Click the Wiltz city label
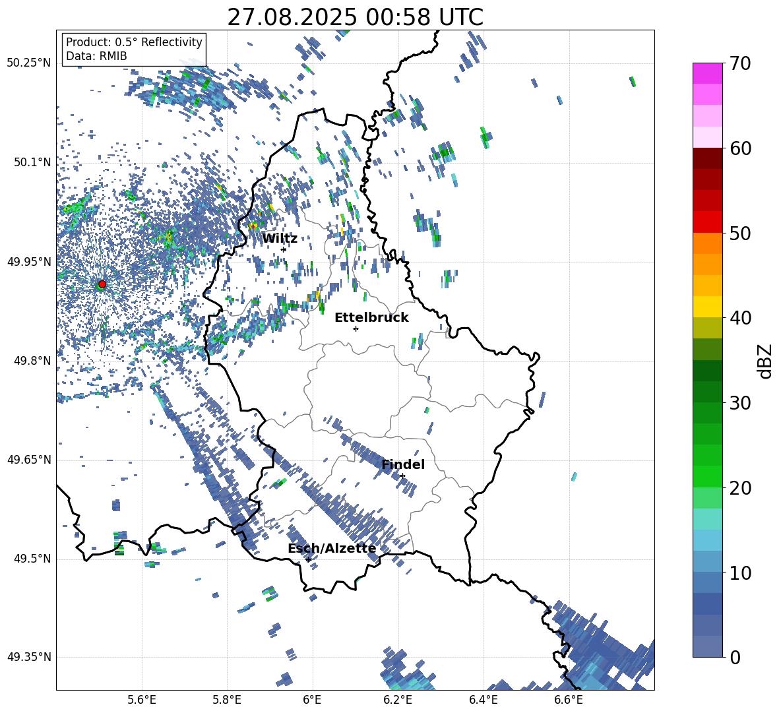 (280, 239)
